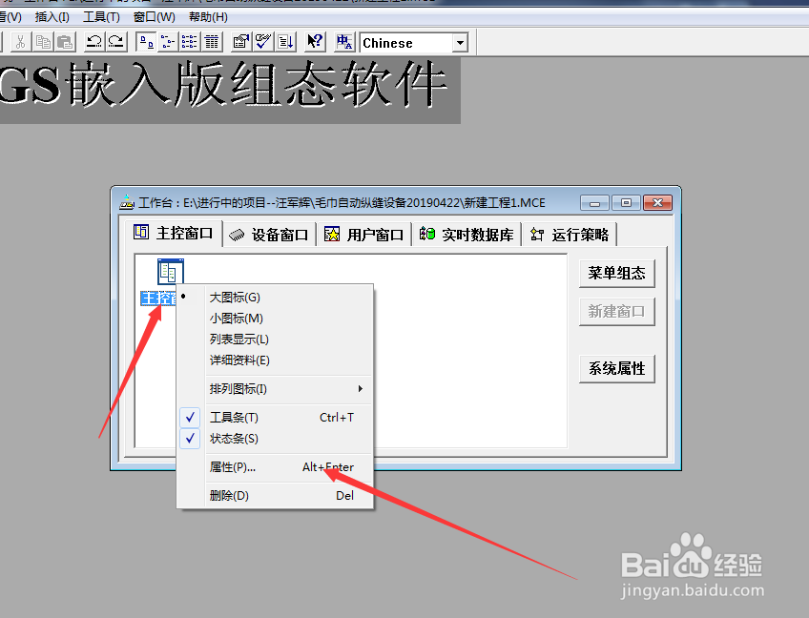The height and width of the screenshot is (618, 809).
Task: Choose 删除(D) in context menu
Action: tap(275, 496)
